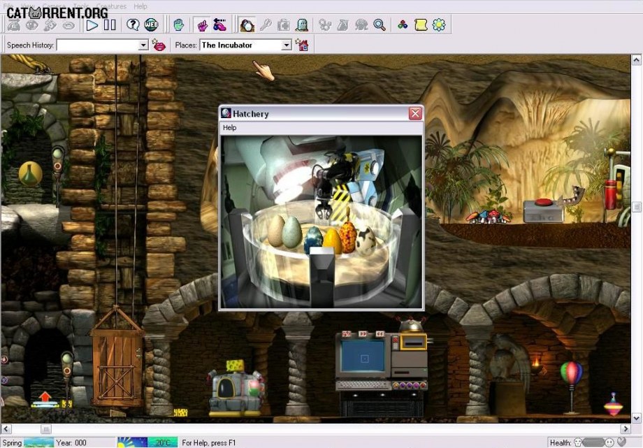
Task: Toggle the pink pointing hand tool
Action: pyautogui.click(x=202, y=25)
